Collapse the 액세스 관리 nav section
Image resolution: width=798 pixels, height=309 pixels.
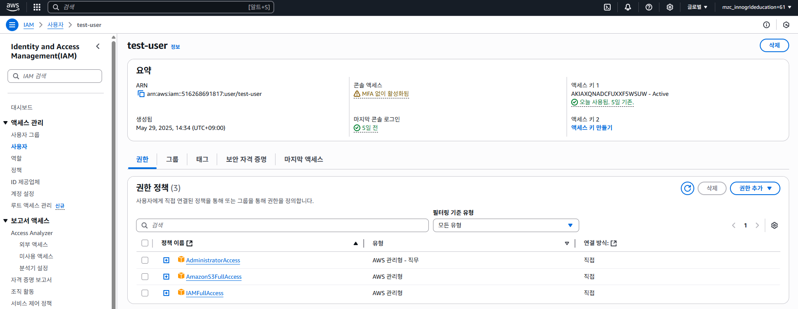[x=5, y=123]
